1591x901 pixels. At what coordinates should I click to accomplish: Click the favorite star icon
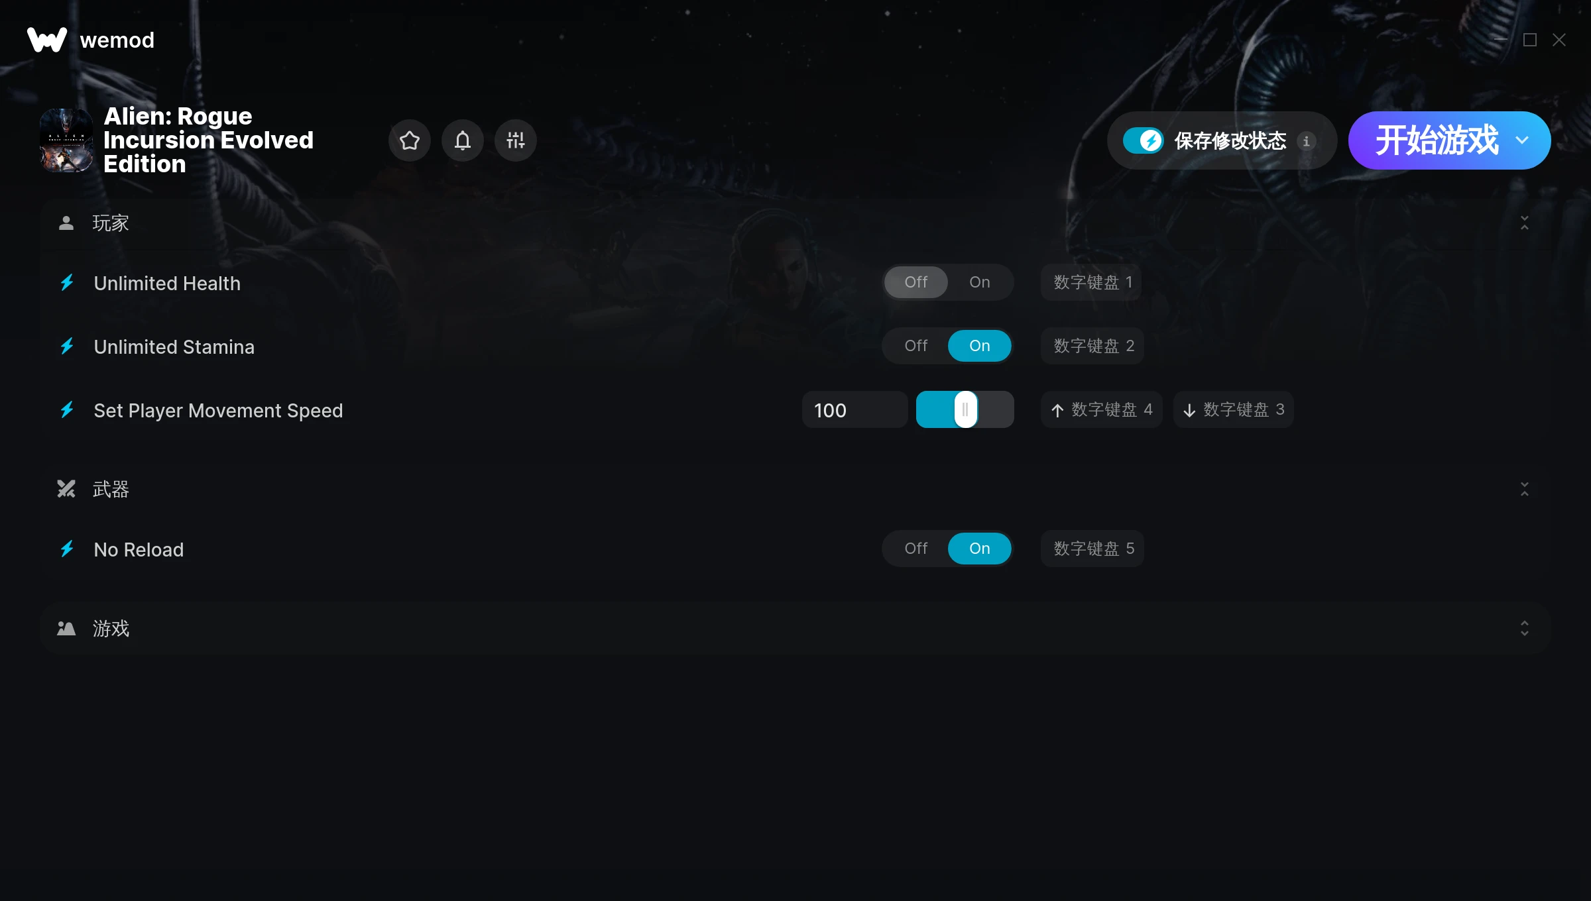410,140
